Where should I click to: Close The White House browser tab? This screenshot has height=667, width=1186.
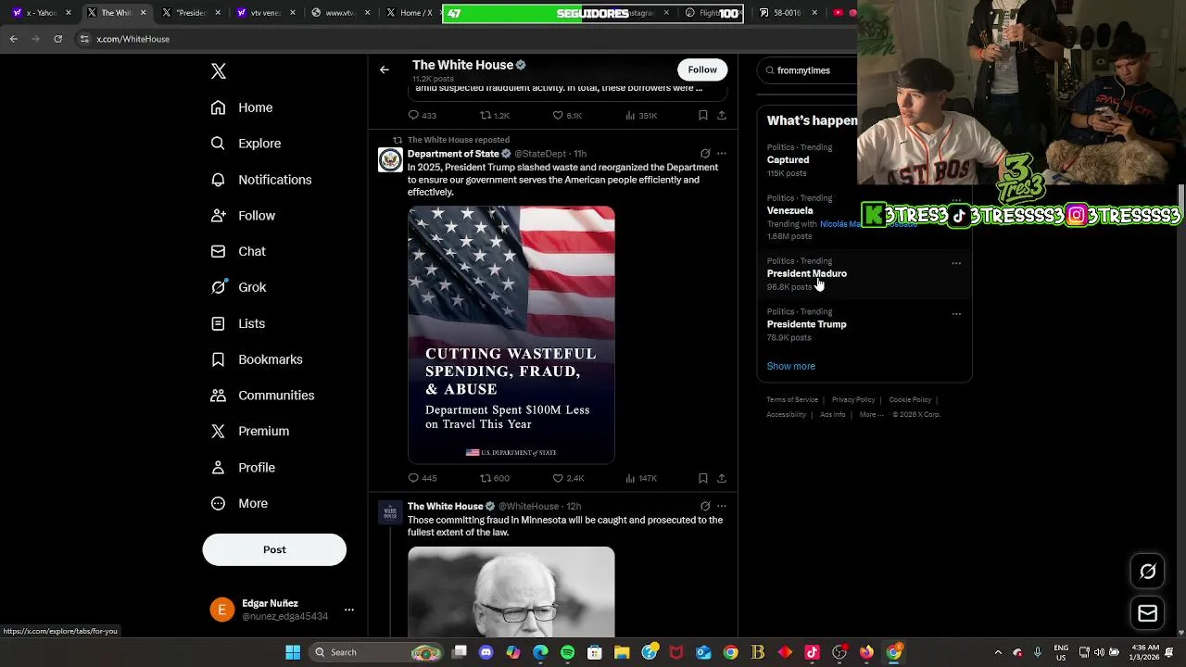pyautogui.click(x=143, y=13)
